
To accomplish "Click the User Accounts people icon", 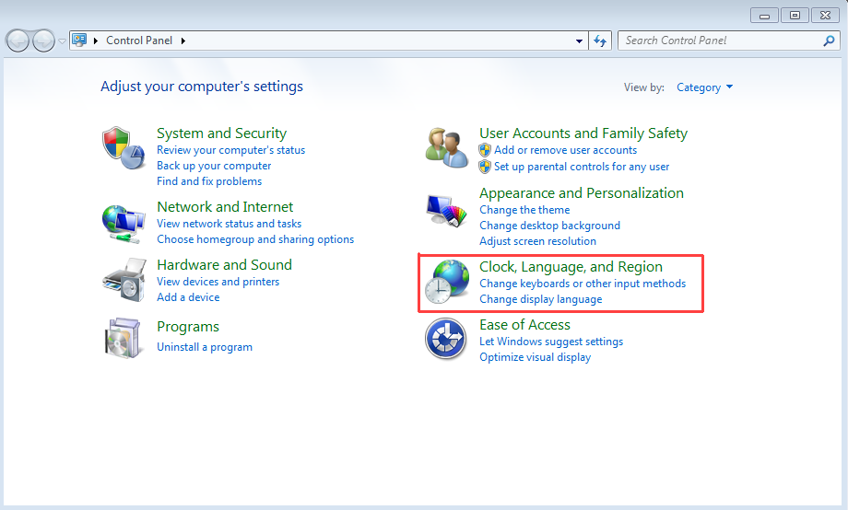I will click(x=446, y=147).
